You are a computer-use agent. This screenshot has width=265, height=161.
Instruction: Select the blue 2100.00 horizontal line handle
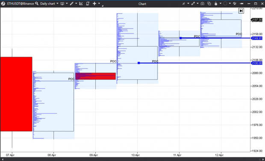139,63
